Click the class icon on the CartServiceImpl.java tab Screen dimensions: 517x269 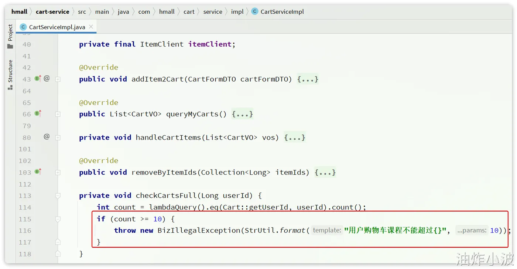click(23, 27)
